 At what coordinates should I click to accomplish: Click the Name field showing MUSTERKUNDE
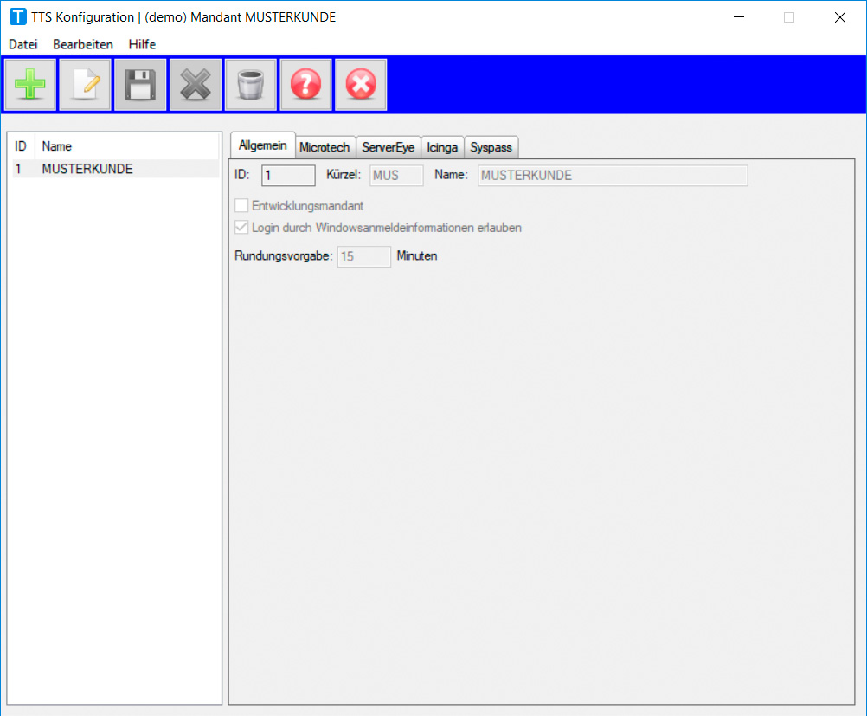pos(613,176)
